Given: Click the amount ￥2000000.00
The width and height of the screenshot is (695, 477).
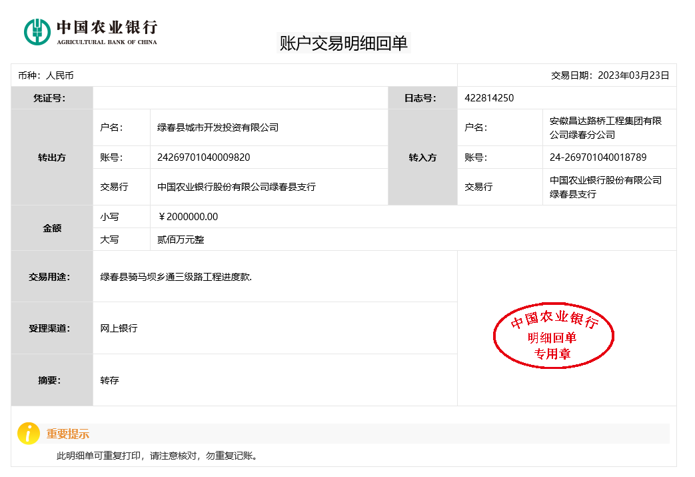Looking at the screenshot, I should click(188, 217).
